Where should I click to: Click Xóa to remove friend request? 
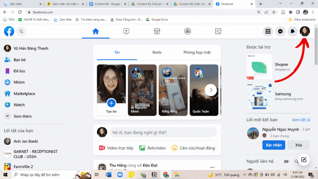point(298,145)
